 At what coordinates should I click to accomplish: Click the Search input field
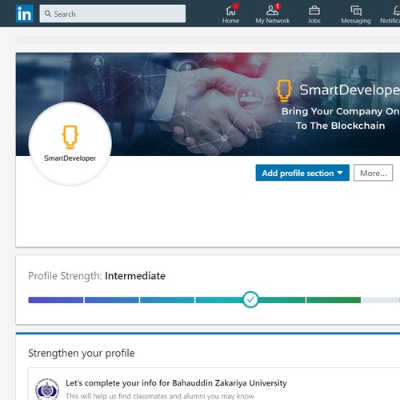coord(113,14)
